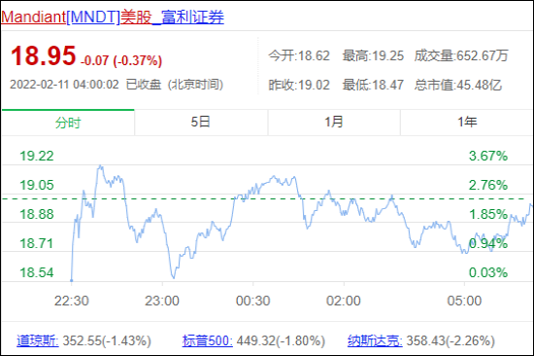Select the 分时 chart tab
The height and width of the screenshot is (356, 534).
click(x=68, y=123)
